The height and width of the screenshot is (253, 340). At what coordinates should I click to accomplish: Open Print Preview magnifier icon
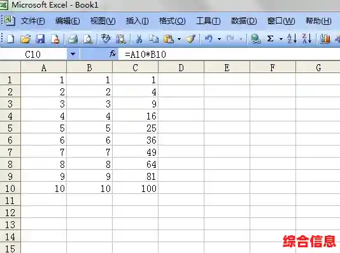coord(88,39)
